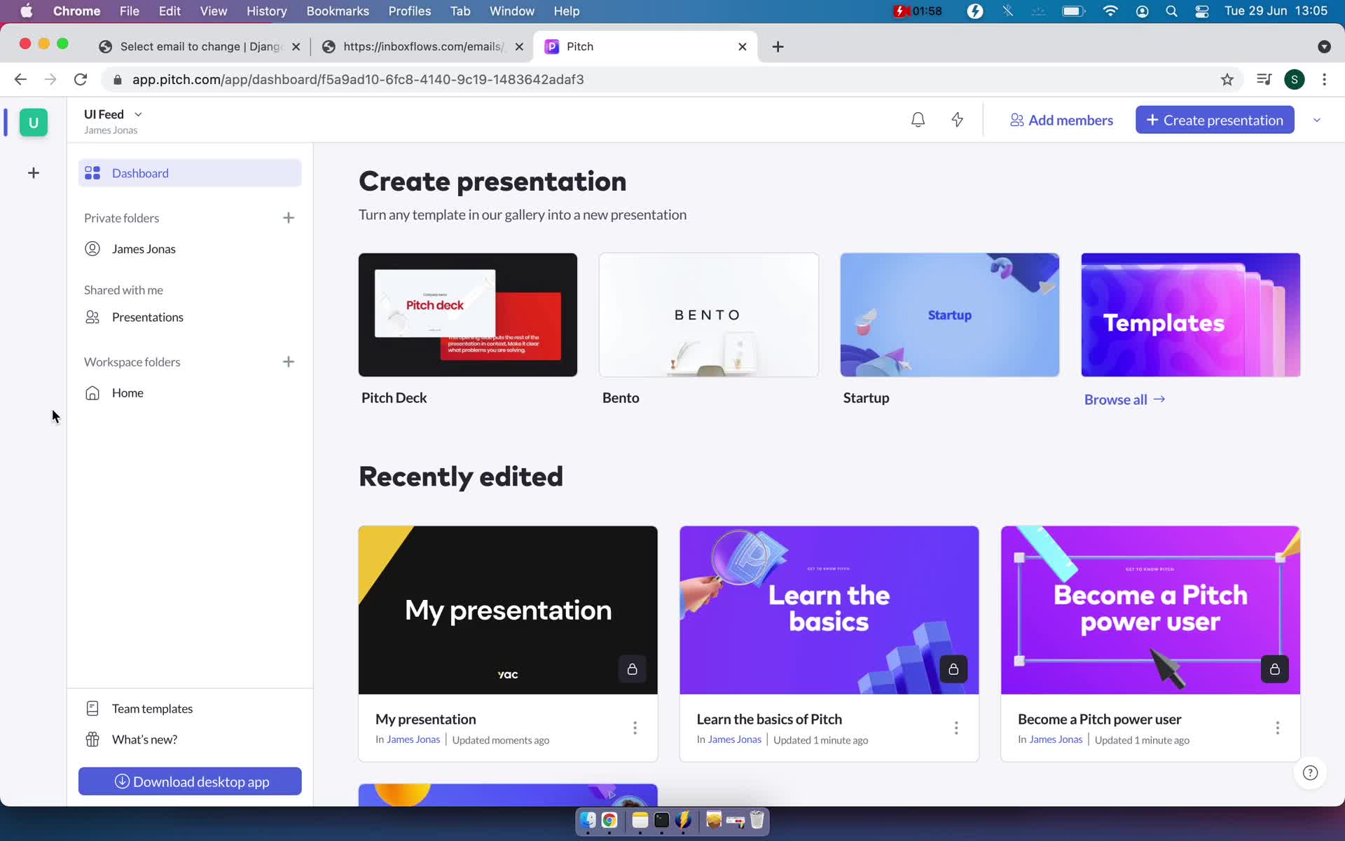Toggle lock icon on Learn the basics
This screenshot has width=1345, height=841.
[953, 669]
